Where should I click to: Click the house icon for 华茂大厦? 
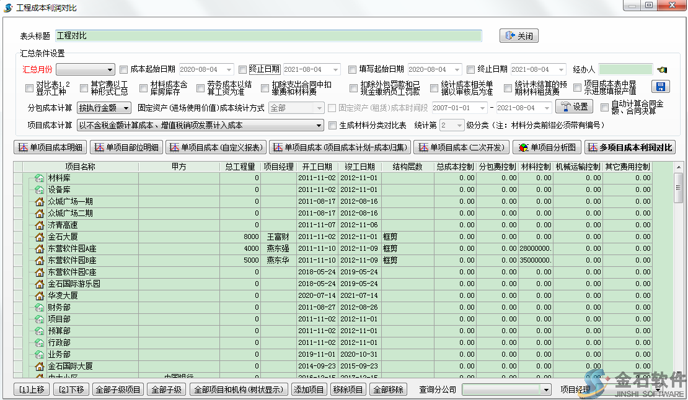coord(40,295)
